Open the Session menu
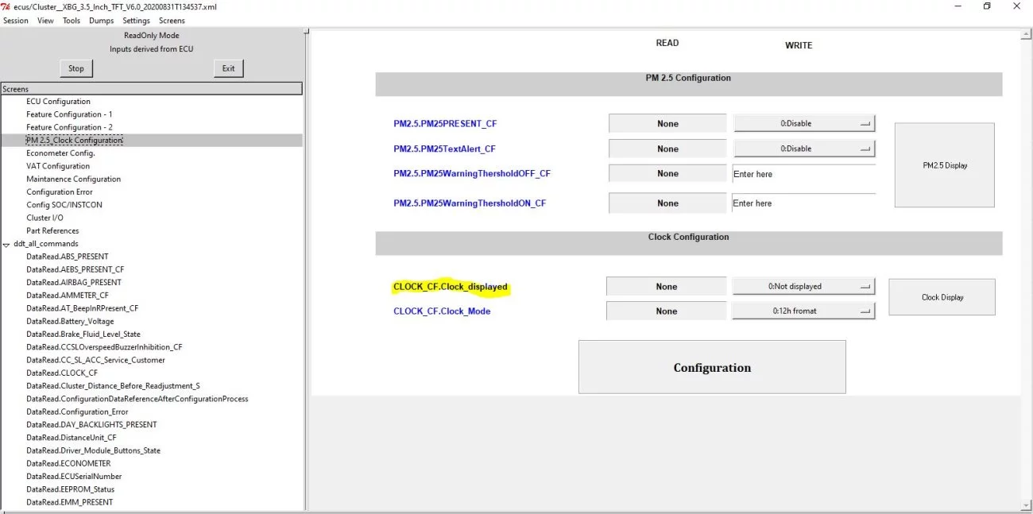Viewport: 1033px width, 514px height. (16, 21)
